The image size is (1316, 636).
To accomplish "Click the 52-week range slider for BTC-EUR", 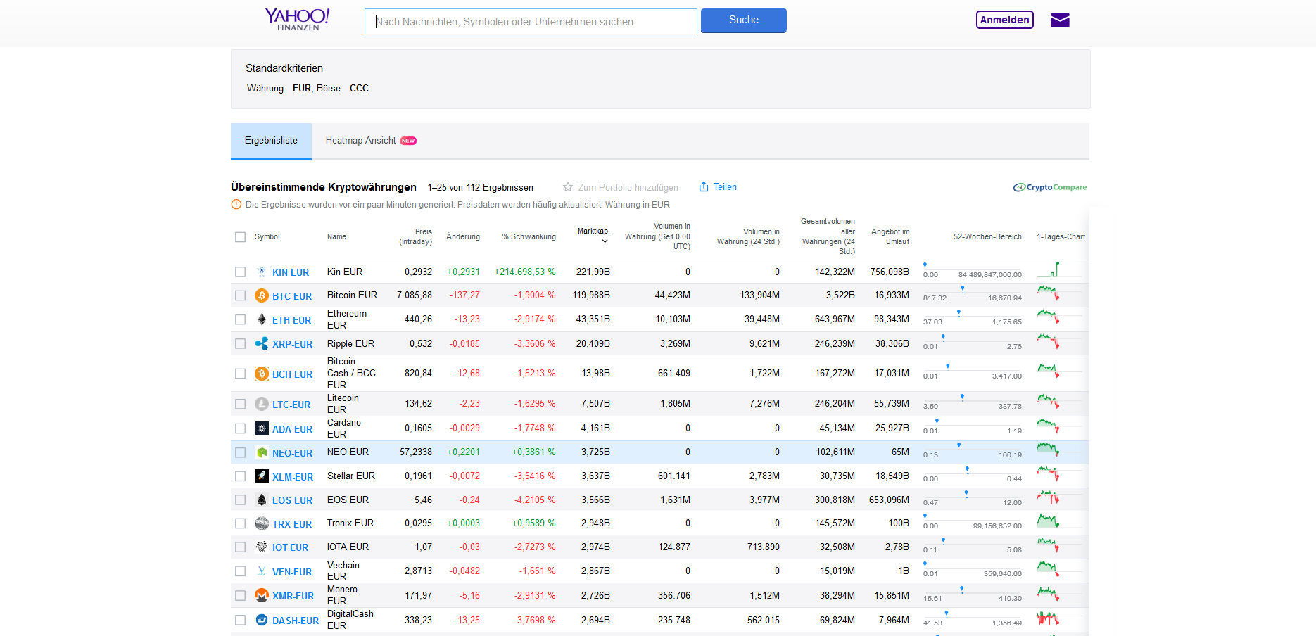I will point(973,291).
